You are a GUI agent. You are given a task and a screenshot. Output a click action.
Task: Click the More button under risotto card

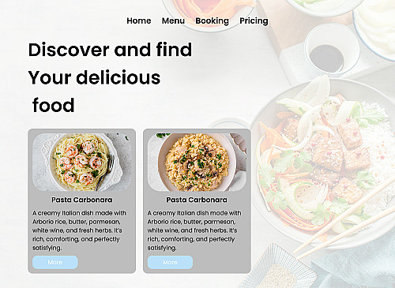tap(170, 262)
